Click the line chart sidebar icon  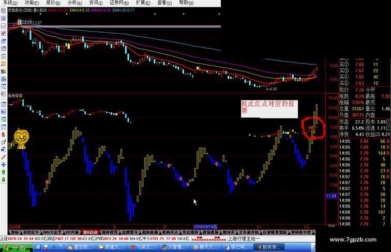(x=3, y=26)
